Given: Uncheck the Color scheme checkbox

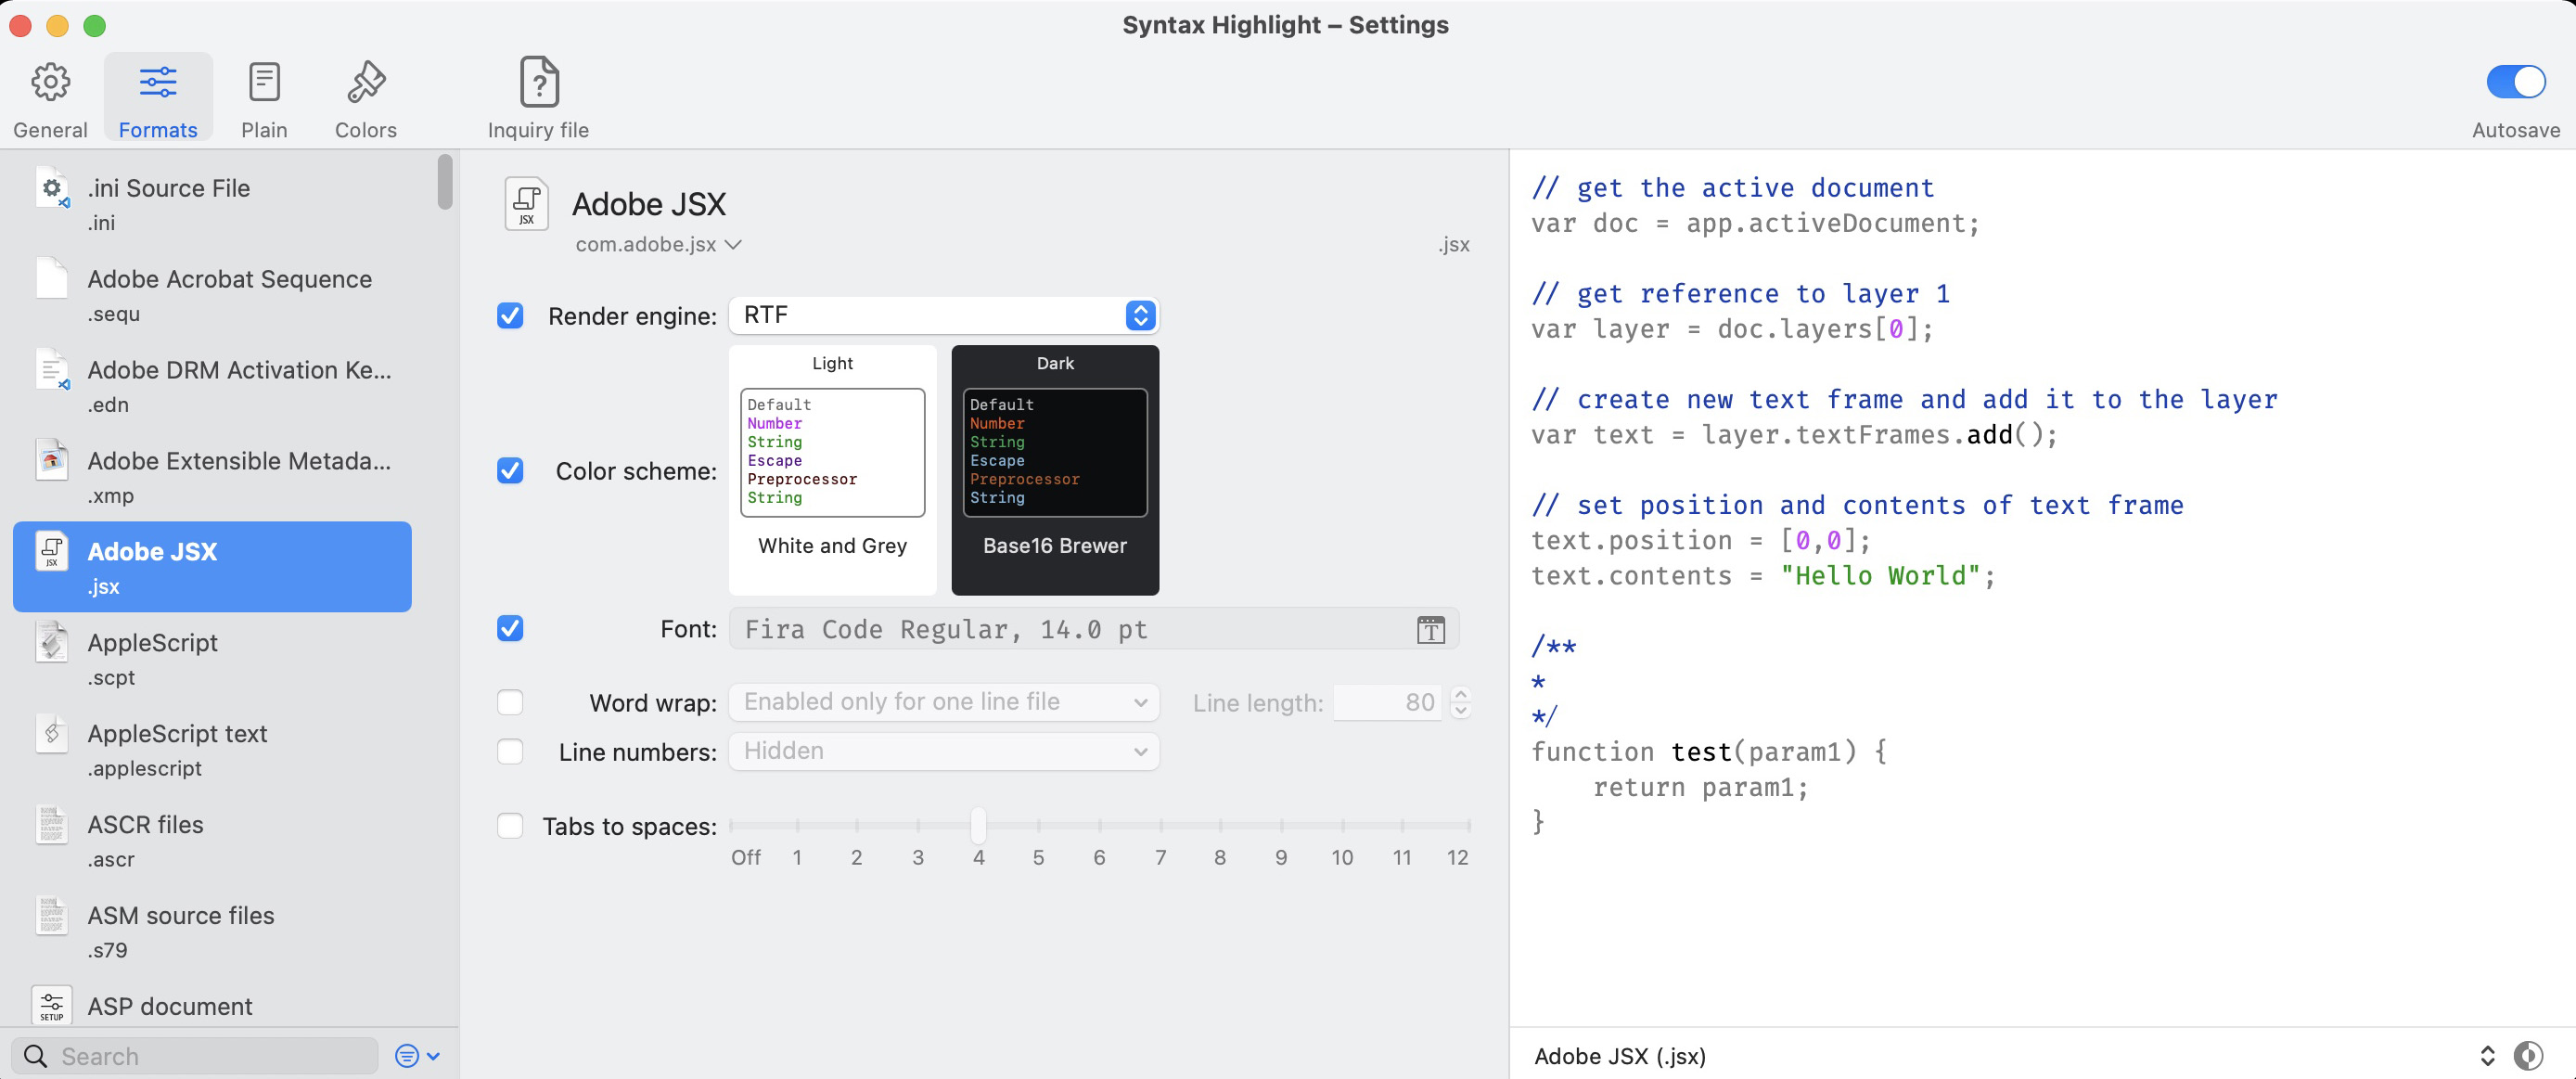Looking at the screenshot, I should coord(510,470).
